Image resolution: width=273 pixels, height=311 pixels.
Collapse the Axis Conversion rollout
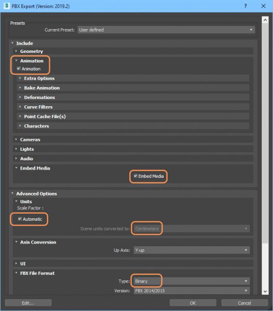tap(35, 242)
